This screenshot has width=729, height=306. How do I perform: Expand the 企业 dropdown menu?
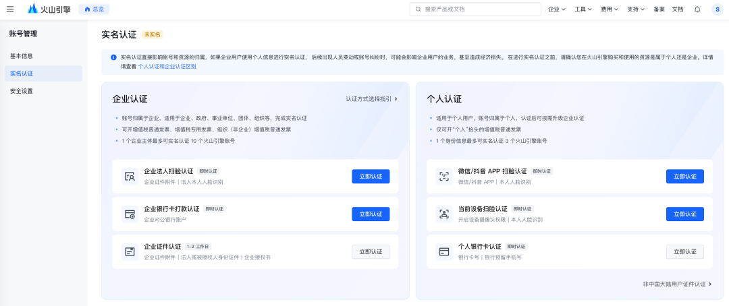pos(556,9)
